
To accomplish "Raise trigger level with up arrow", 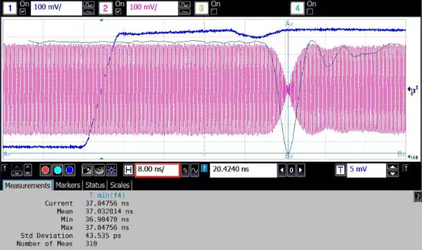I will click(x=393, y=167).
